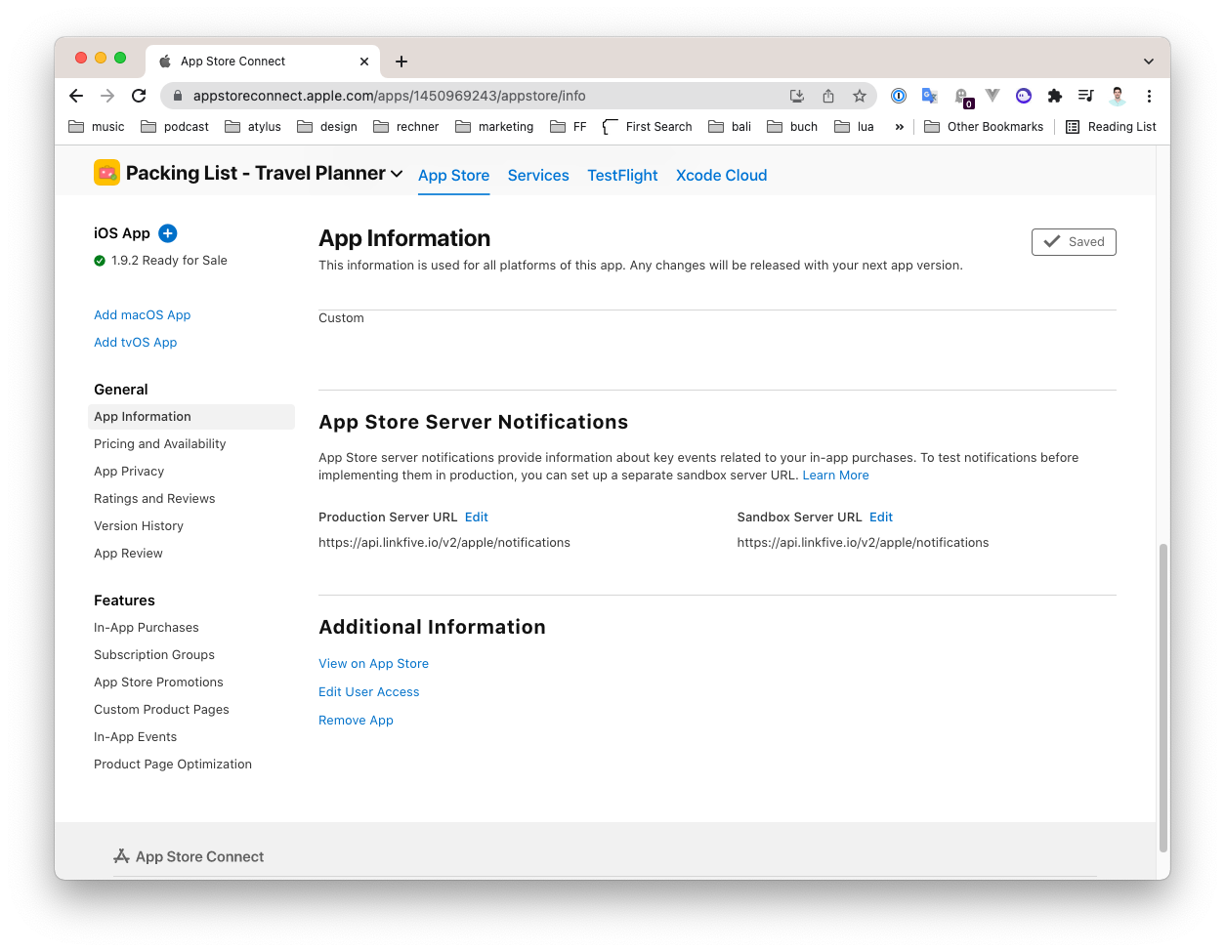Open the media control playlist icon
1225x952 pixels.
coord(1086,96)
